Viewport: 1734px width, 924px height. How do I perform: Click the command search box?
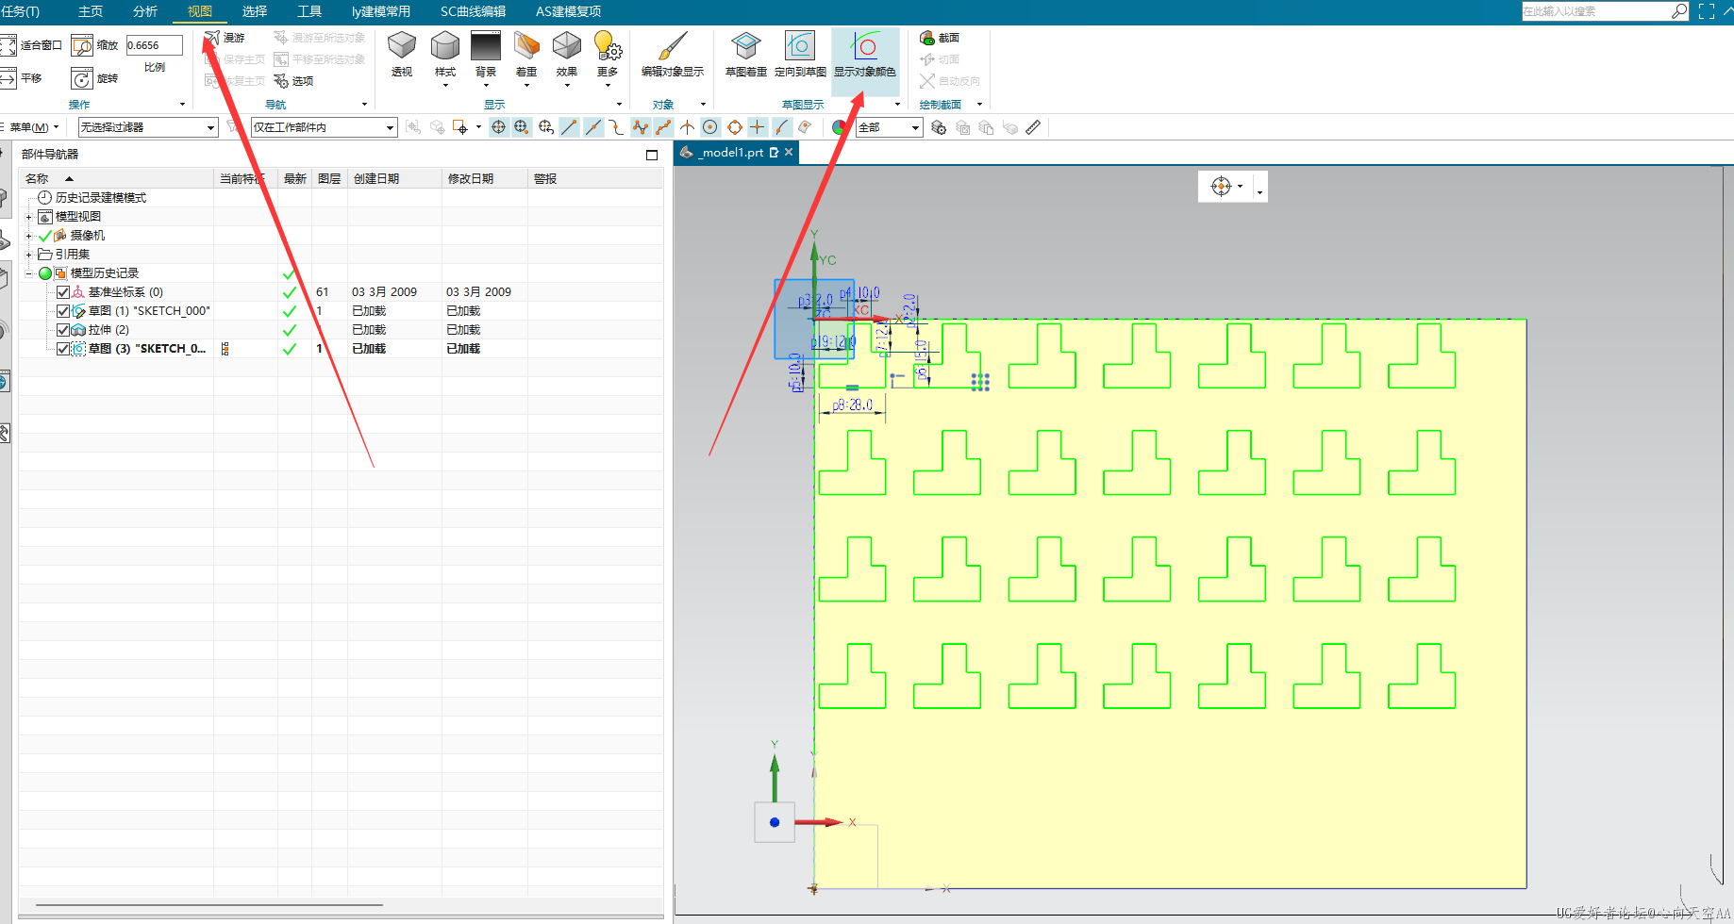click(x=1604, y=11)
